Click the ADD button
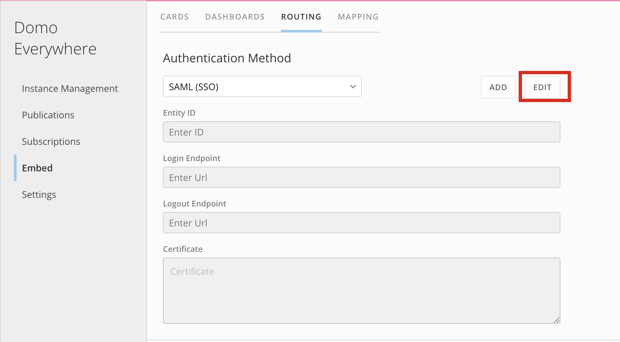 [498, 87]
